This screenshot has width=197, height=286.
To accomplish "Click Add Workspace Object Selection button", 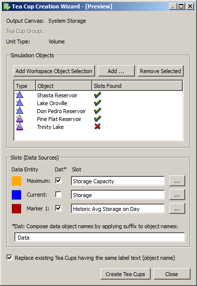I will click(x=54, y=71).
